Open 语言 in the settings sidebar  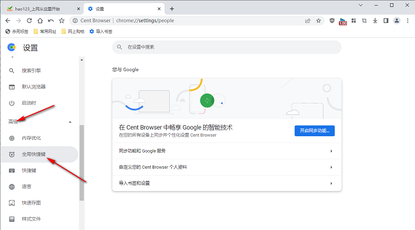tap(40, 187)
